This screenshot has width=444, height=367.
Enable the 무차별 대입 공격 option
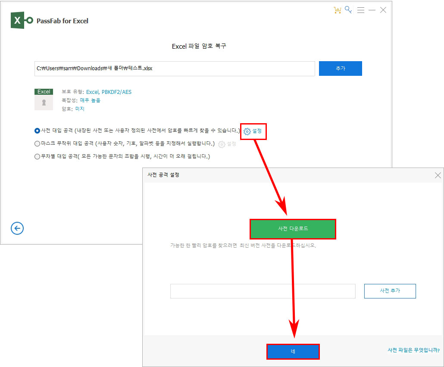[36, 156]
